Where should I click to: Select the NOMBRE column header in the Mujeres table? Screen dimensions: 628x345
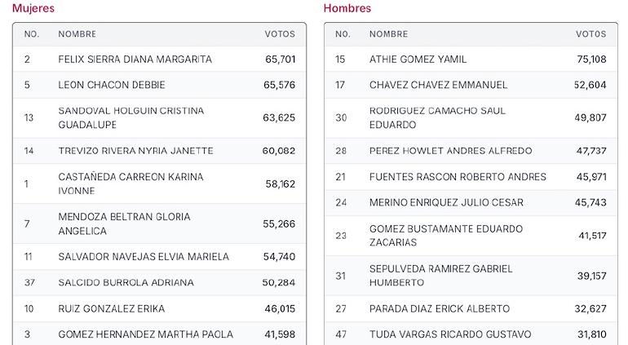pyautogui.click(x=77, y=34)
